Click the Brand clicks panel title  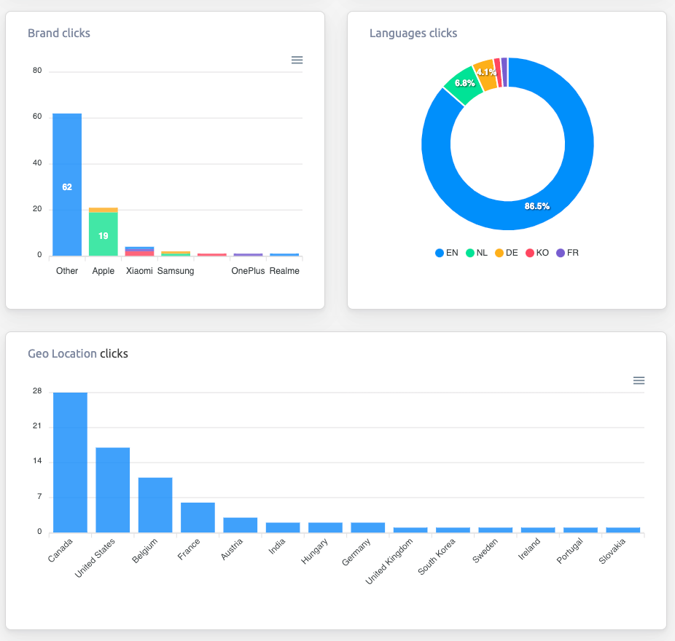coord(58,33)
